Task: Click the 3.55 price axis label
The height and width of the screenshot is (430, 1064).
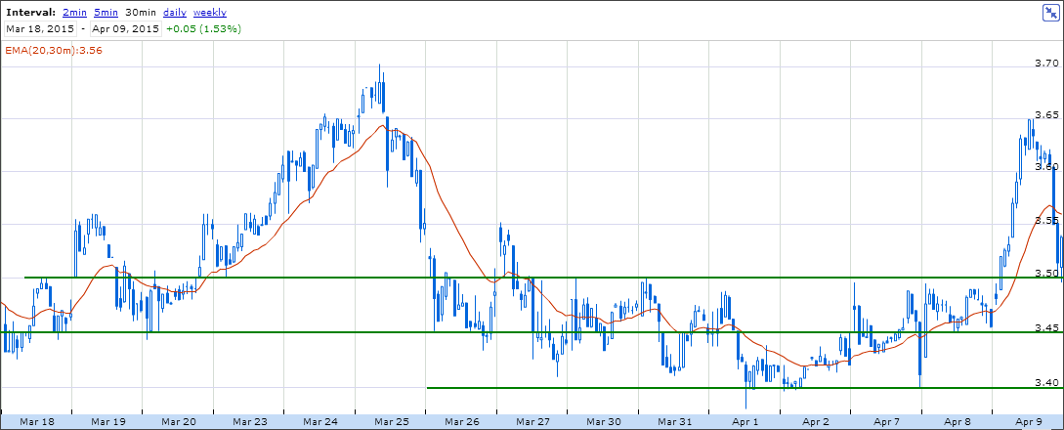Action: coord(1046,222)
